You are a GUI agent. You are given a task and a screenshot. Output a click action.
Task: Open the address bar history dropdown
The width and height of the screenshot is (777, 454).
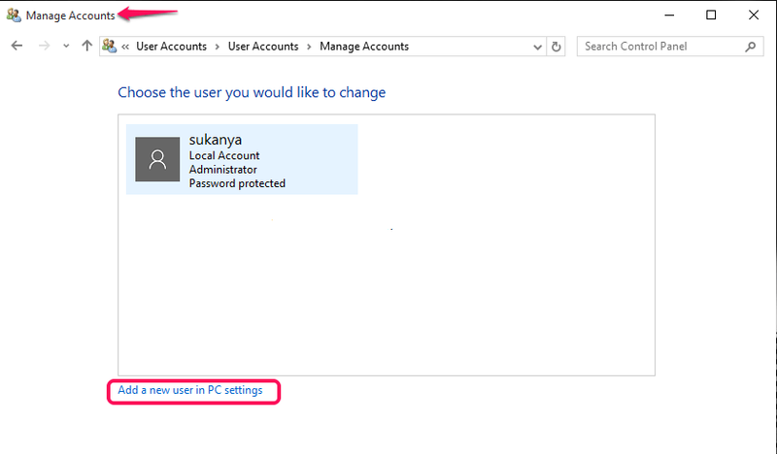point(537,47)
